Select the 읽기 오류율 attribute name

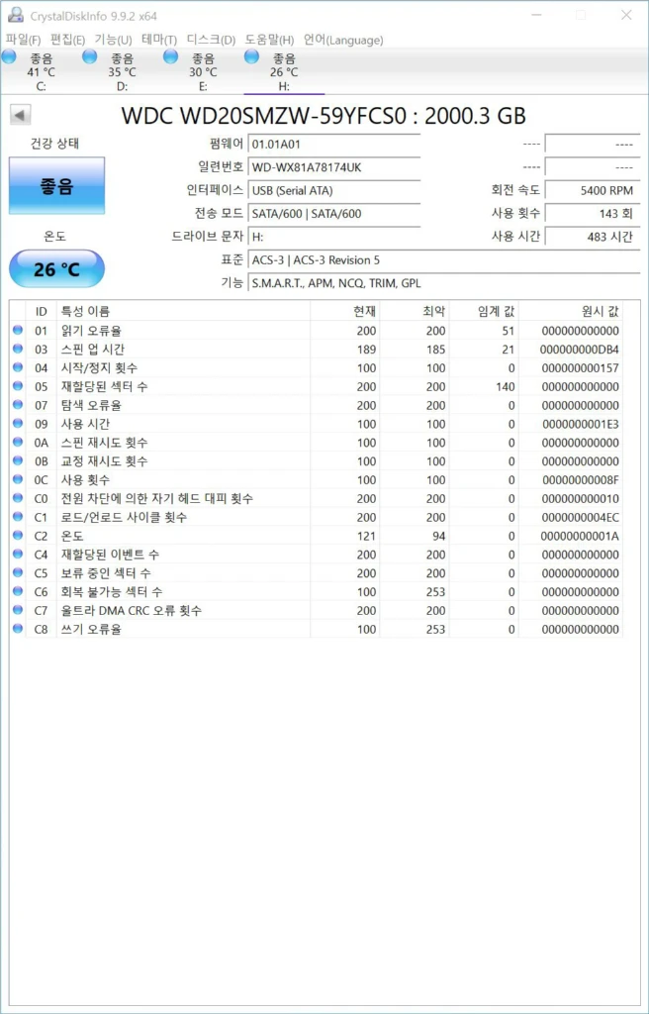[91, 331]
